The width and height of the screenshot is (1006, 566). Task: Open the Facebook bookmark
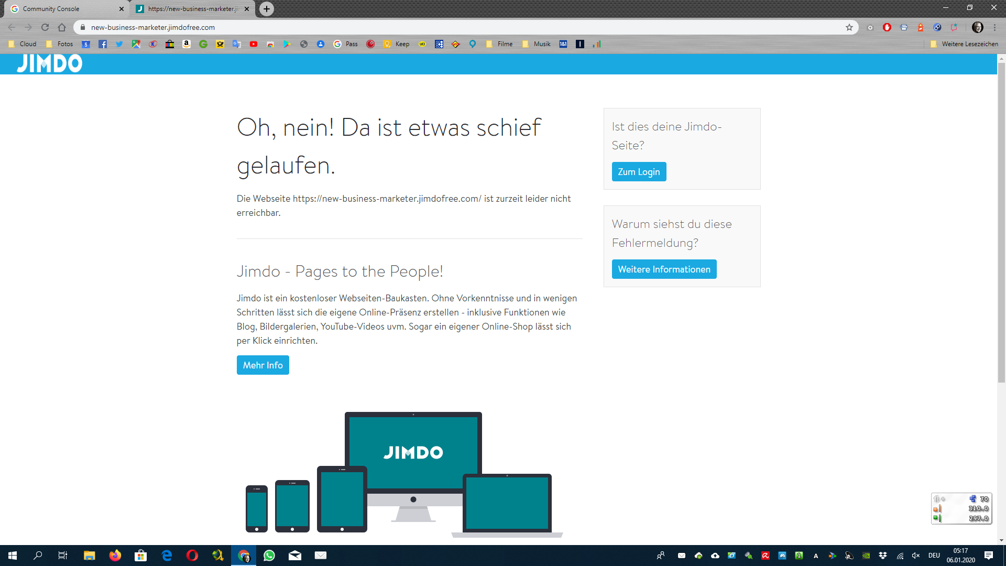pos(103,44)
